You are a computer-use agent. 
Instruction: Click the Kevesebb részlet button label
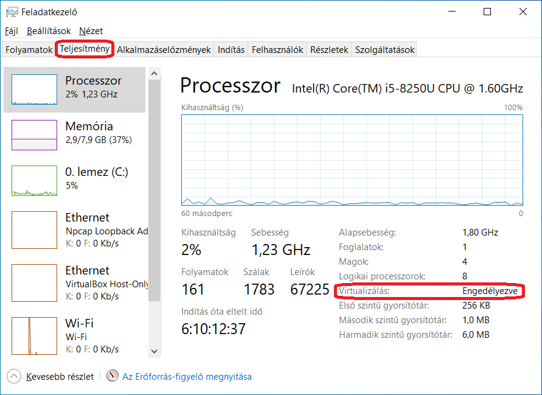[x=60, y=376]
